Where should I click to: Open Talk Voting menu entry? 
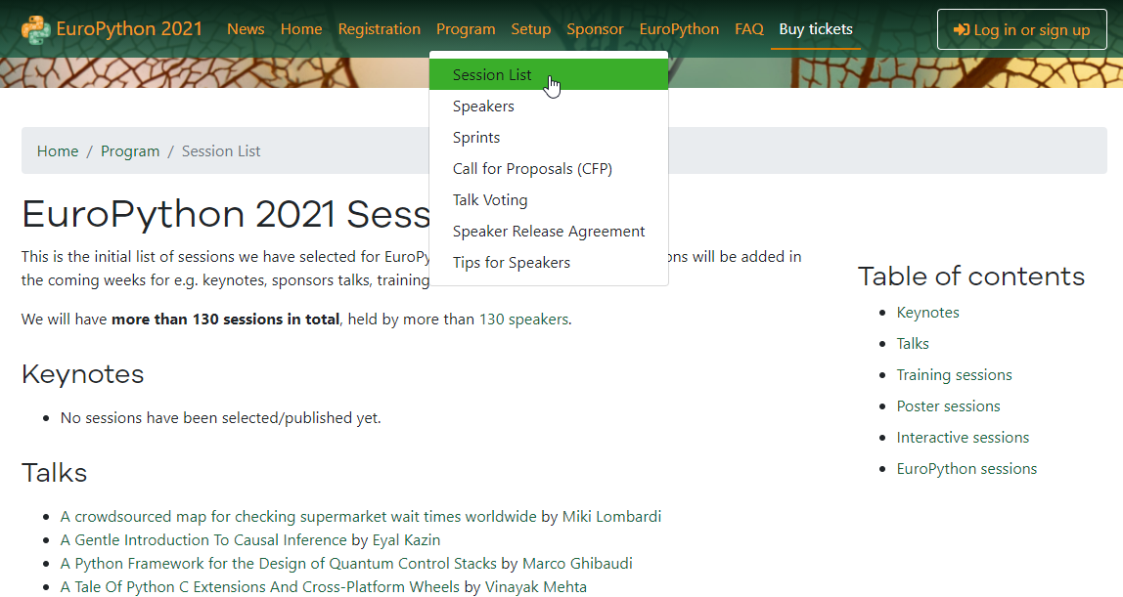pyautogui.click(x=490, y=200)
